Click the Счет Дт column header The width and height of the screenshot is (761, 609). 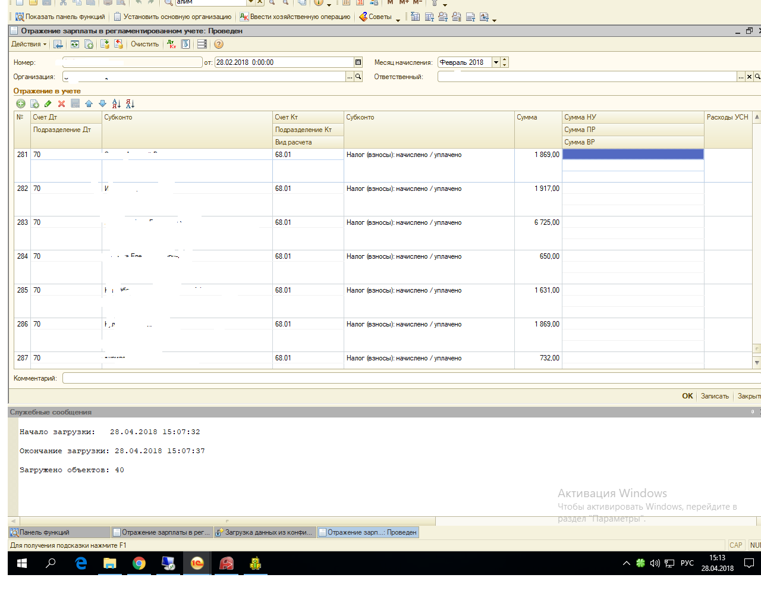66,117
